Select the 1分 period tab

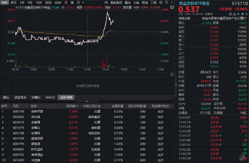pos(22,3)
